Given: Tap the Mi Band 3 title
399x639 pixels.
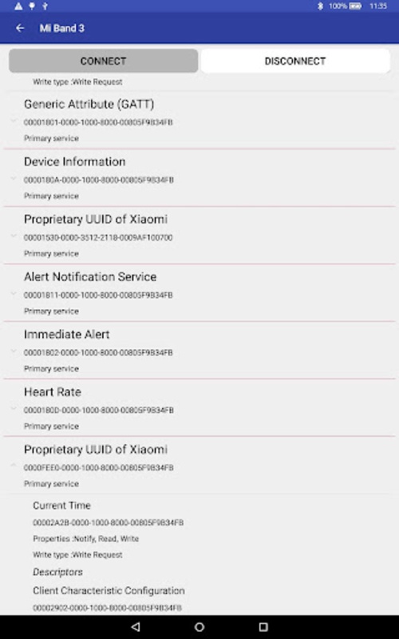Looking at the screenshot, I should (x=62, y=28).
